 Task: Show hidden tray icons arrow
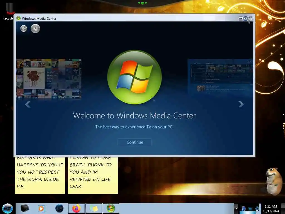click(237, 208)
